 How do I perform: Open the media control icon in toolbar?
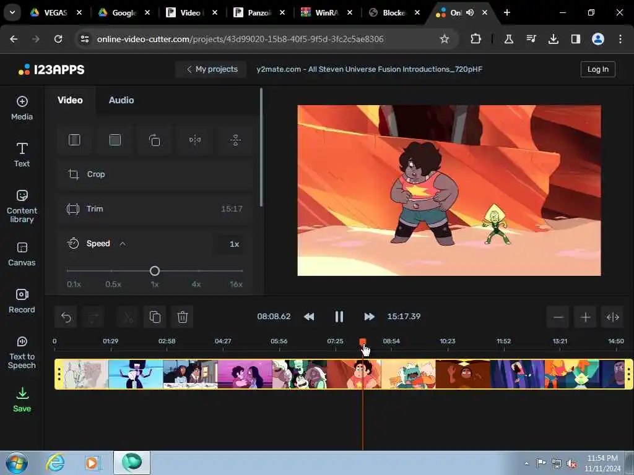pos(531,39)
